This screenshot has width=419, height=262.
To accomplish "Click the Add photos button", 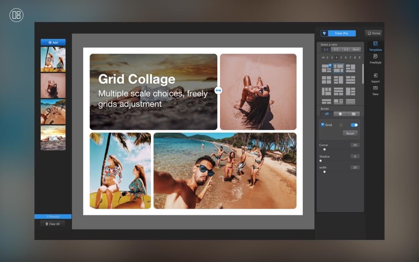I will tap(53, 42).
